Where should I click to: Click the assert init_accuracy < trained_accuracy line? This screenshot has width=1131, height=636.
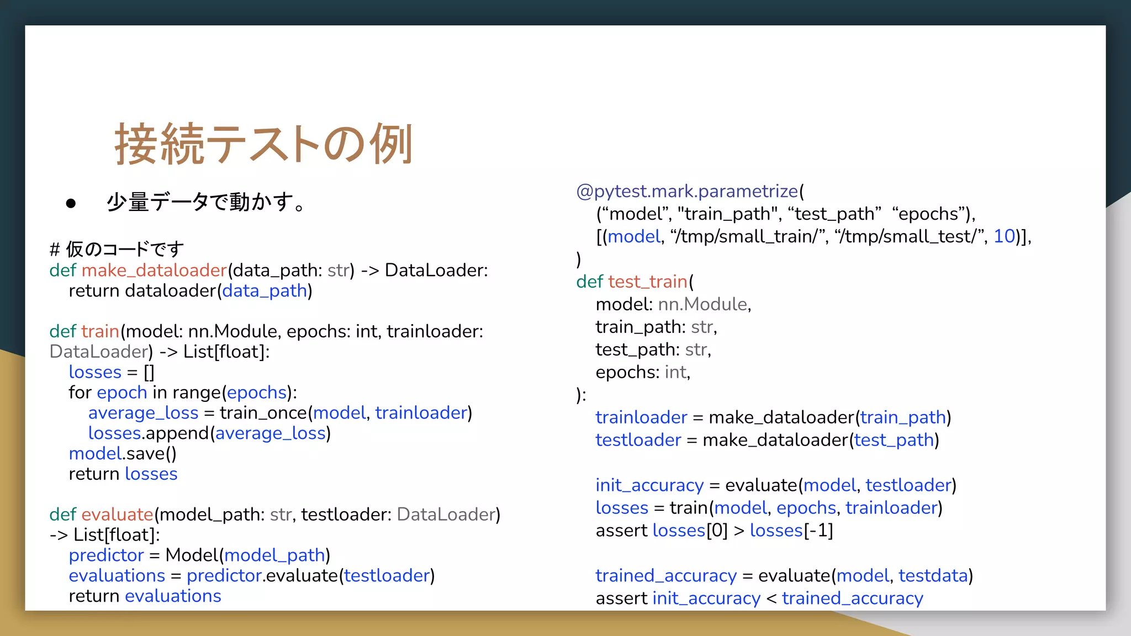[x=759, y=598]
